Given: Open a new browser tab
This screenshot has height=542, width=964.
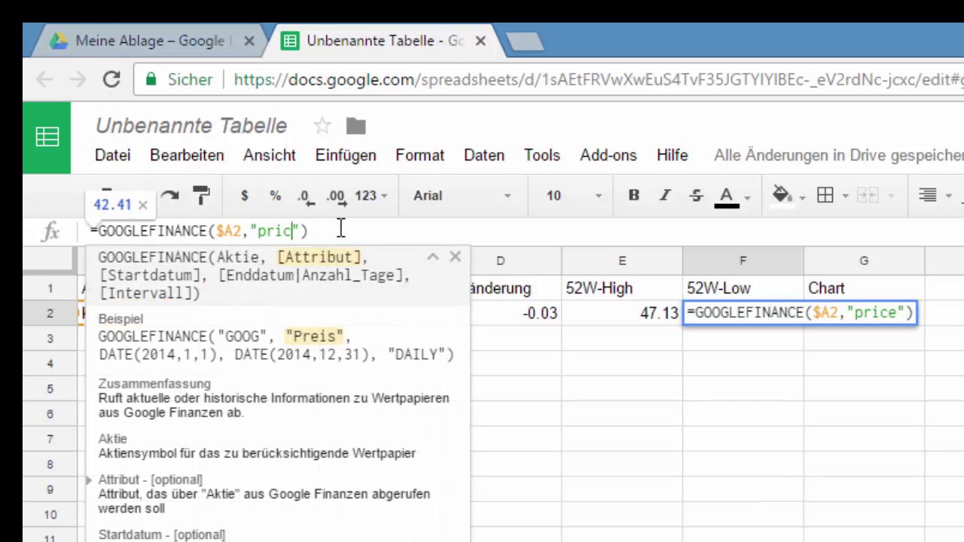Looking at the screenshot, I should click(525, 41).
